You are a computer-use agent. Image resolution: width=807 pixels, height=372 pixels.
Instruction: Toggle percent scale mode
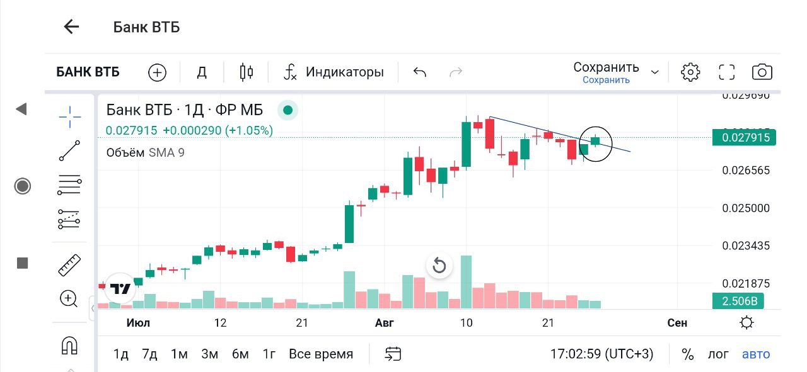(687, 354)
